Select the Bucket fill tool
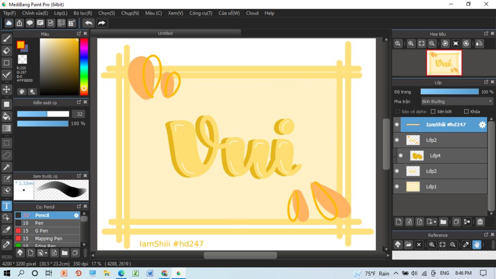Image resolution: width=496 pixels, height=279 pixels. click(7, 116)
